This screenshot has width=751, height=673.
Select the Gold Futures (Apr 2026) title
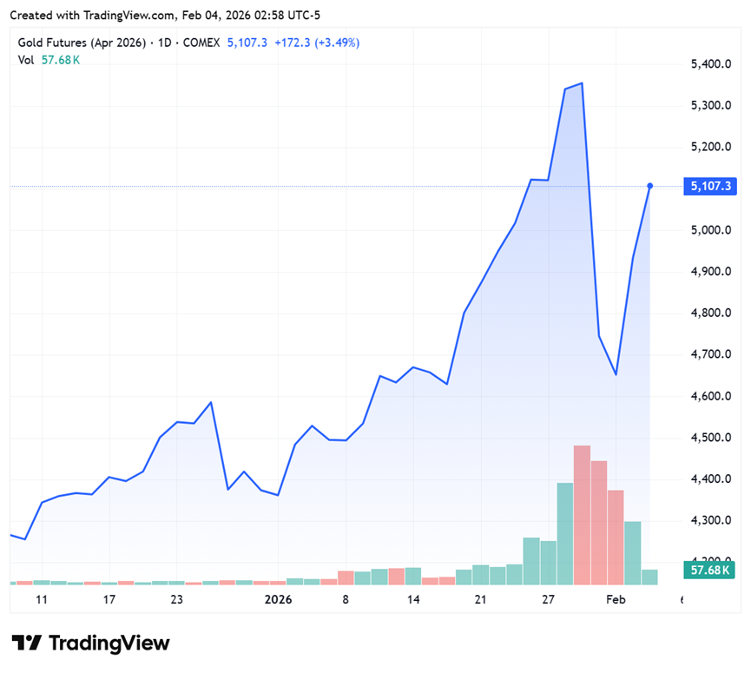click(x=82, y=43)
